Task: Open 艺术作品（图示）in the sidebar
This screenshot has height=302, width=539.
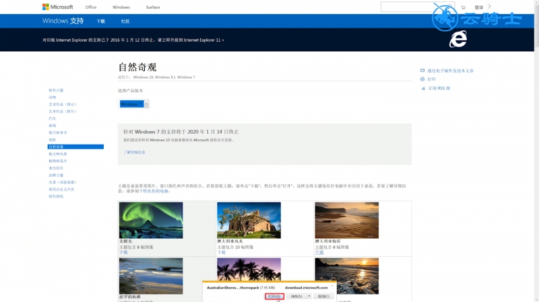Action: click(63, 104)
